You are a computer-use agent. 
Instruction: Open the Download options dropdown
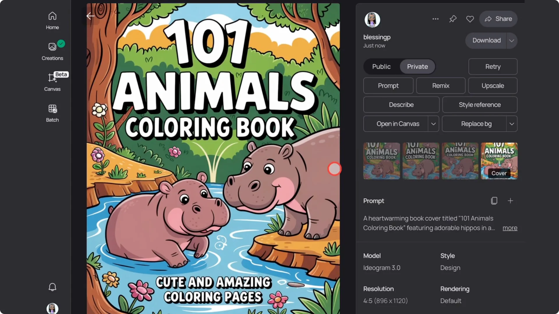[x=512, y=41]
